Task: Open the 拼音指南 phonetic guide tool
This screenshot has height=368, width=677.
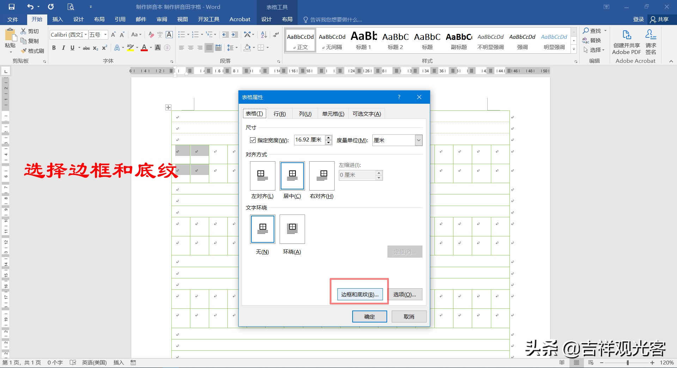Action: tap(160, 35)
